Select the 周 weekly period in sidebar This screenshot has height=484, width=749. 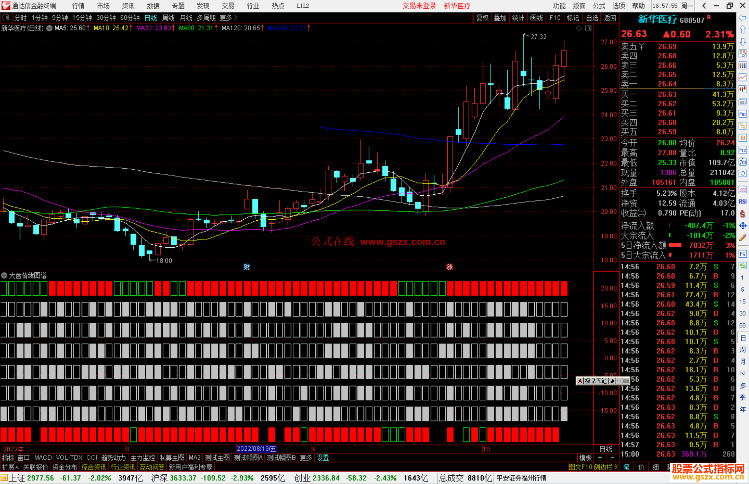742,349
